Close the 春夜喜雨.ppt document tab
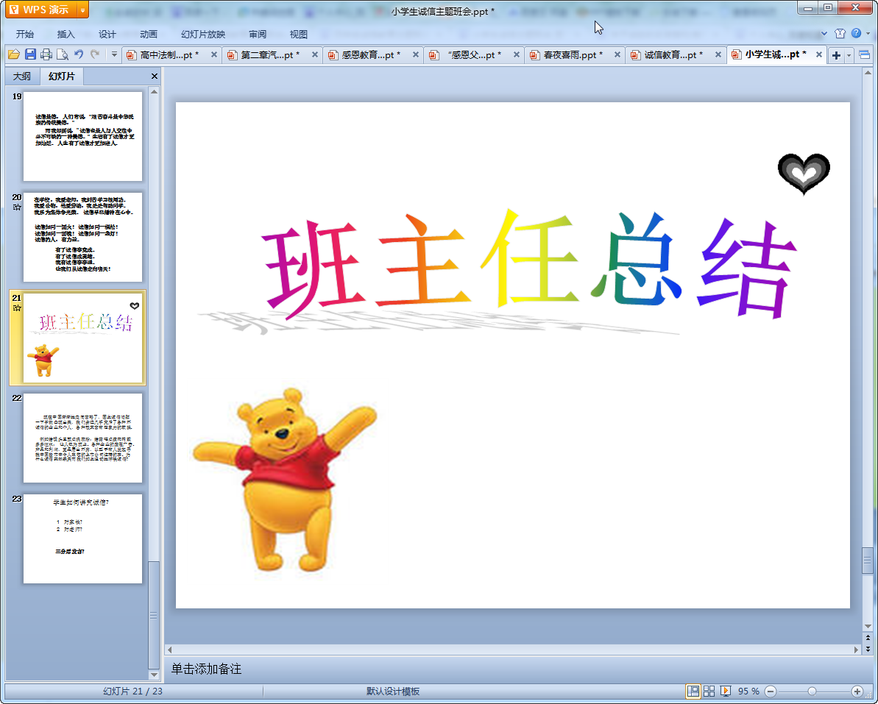This screenshot has height=704, width=878. (x=617, y=55)
